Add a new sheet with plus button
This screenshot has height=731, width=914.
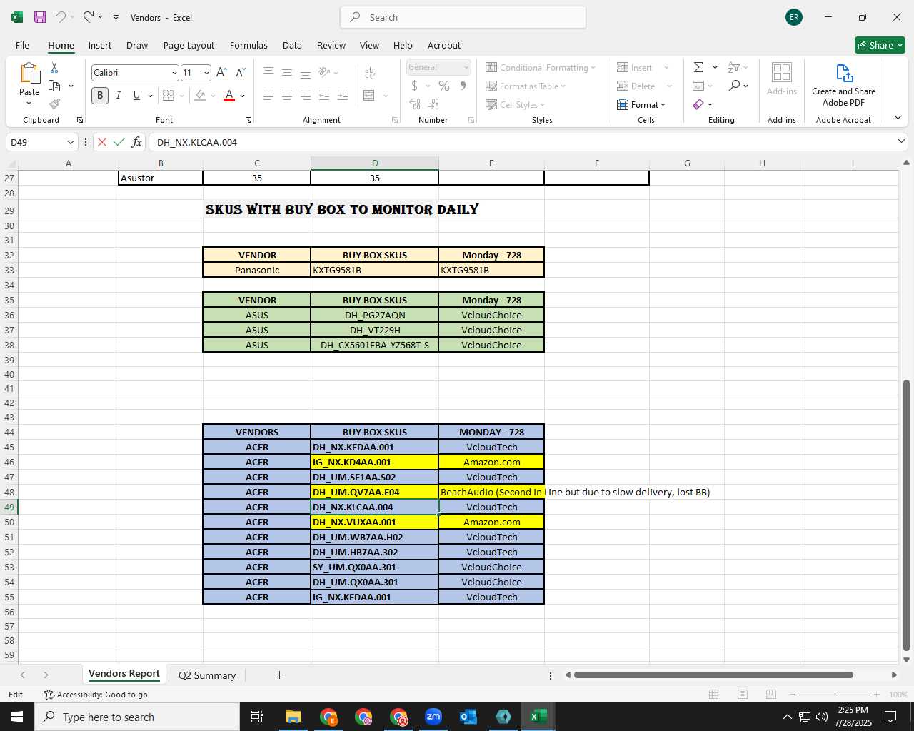(279, 675)
